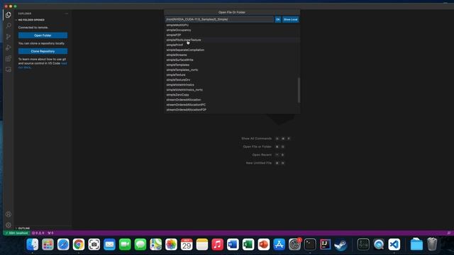Select simpleVoteIntrinsics_nvrtc folder entry

click(x=232, y=90)
